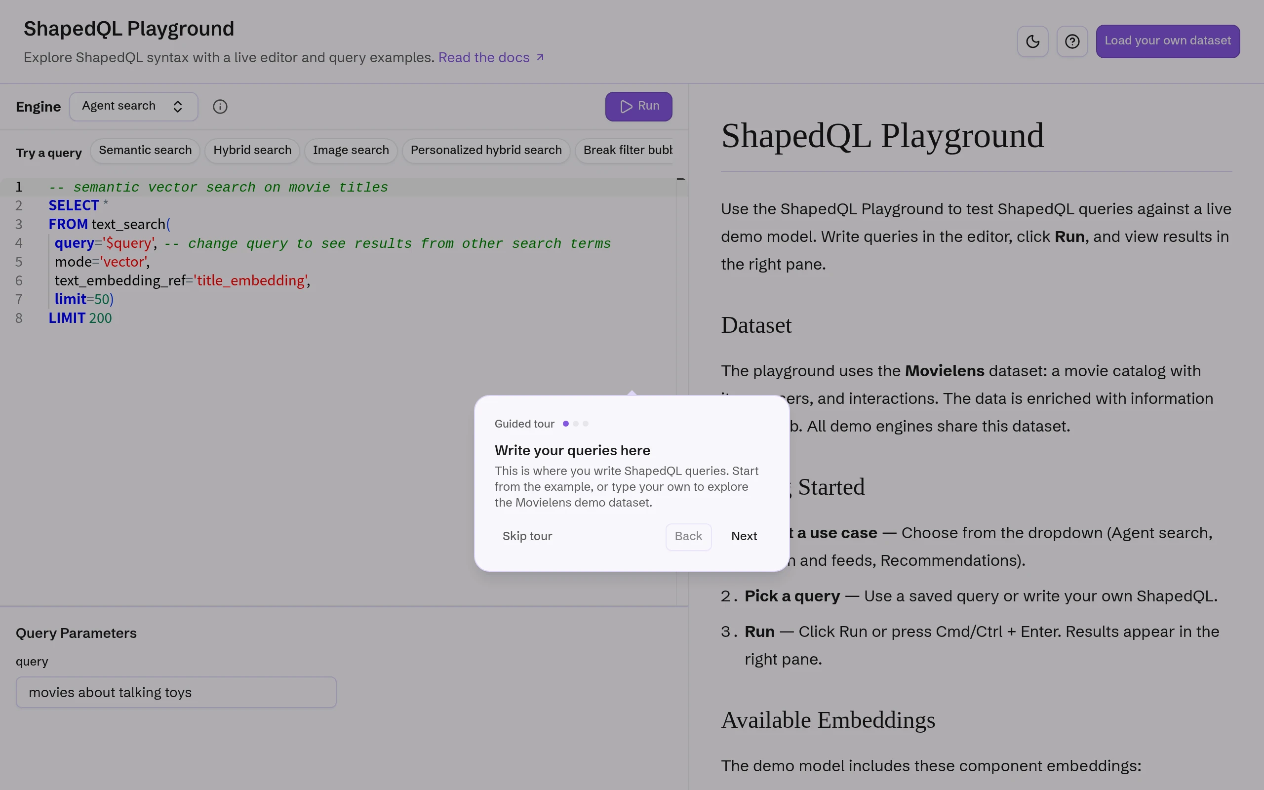Select Hybrid search example query
1264x790 pixels.
point(252,151)
